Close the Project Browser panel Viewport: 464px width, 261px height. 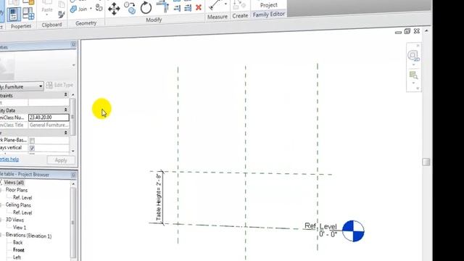(x=73, y=175)
